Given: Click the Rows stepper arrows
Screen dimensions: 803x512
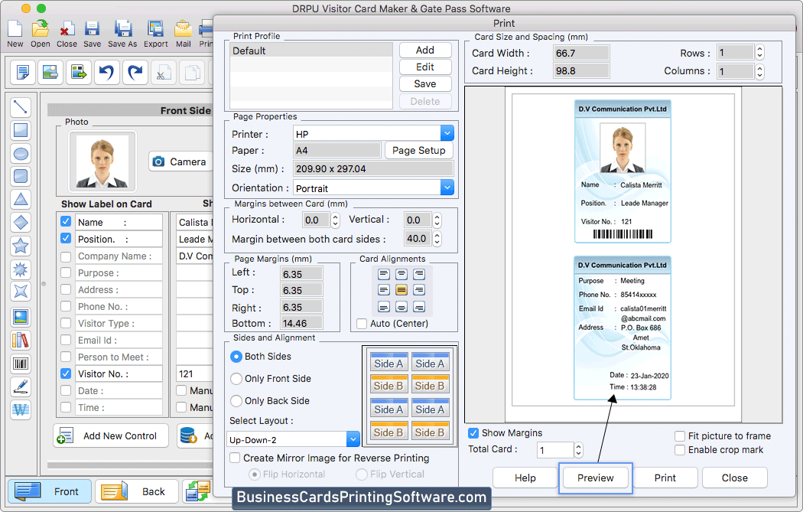Looking at the screenshot, I should coord(760,52).
